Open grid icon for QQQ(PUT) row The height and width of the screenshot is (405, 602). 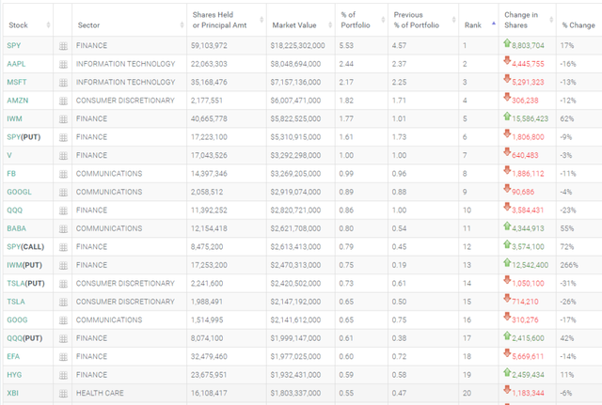pos(63,338)
